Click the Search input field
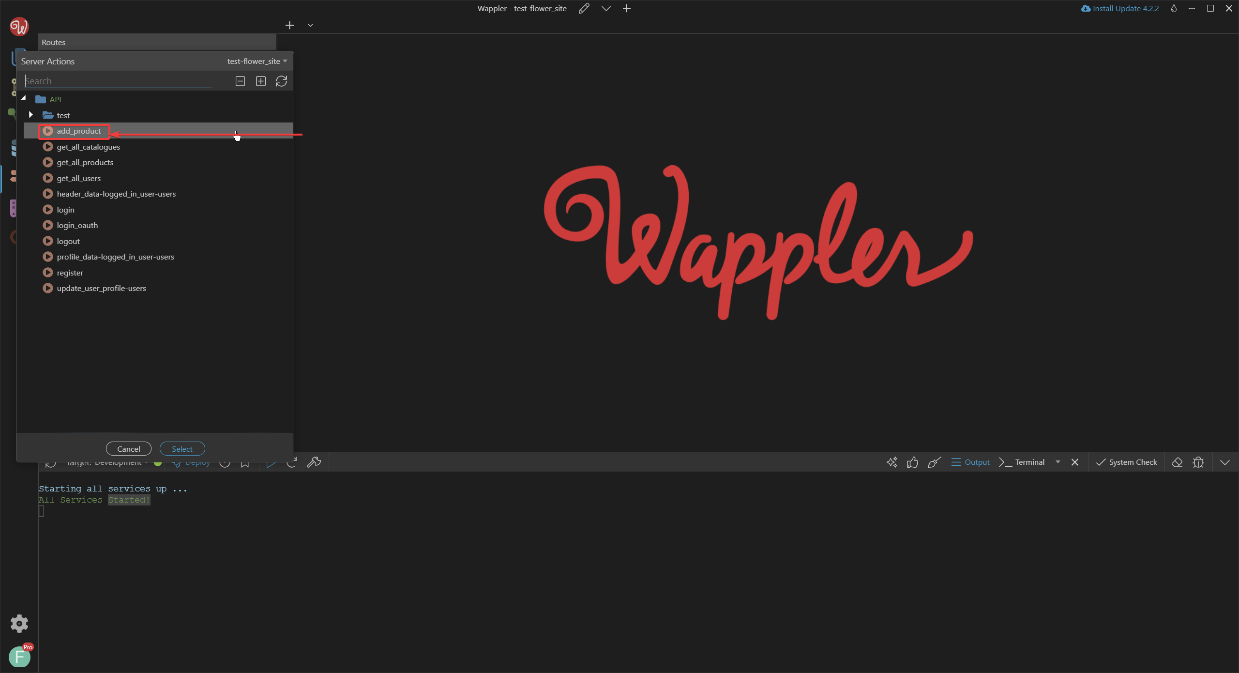This screenshot has height=673, width=1239. coord(118,81)
